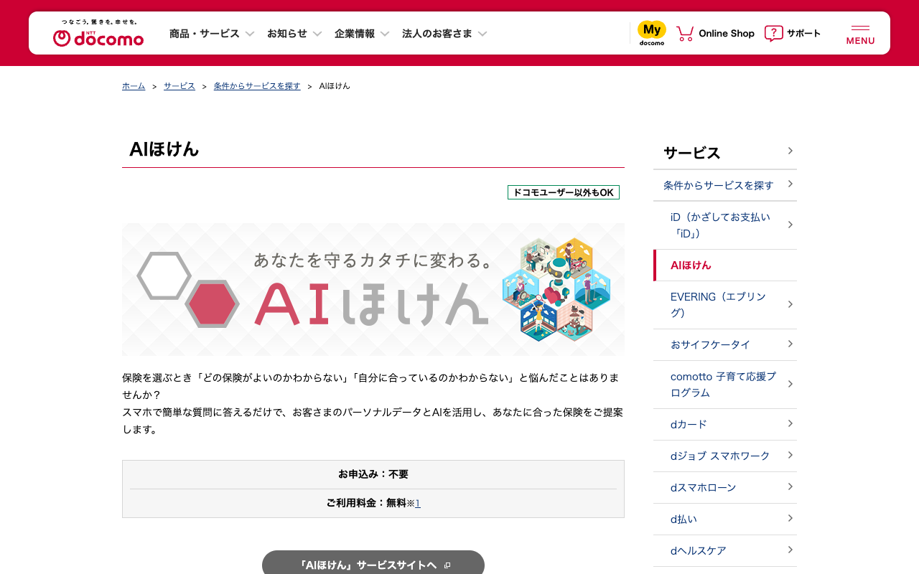Screen dimensions: 919x574
Task: Open the Online Shop cart icon
Action: point(685,34)
